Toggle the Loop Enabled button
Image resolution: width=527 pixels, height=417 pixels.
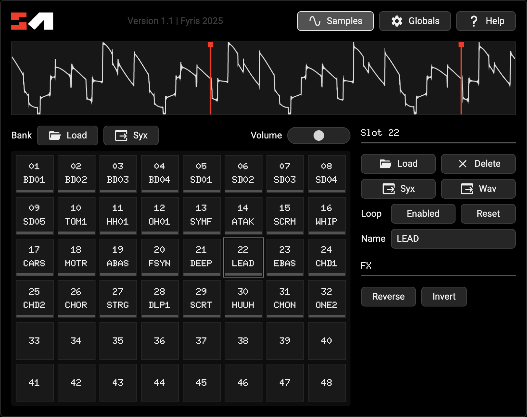[x=423, y=214]
